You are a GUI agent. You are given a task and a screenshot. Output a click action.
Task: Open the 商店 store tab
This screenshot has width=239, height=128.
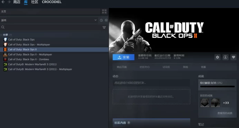tap(17, 2)
